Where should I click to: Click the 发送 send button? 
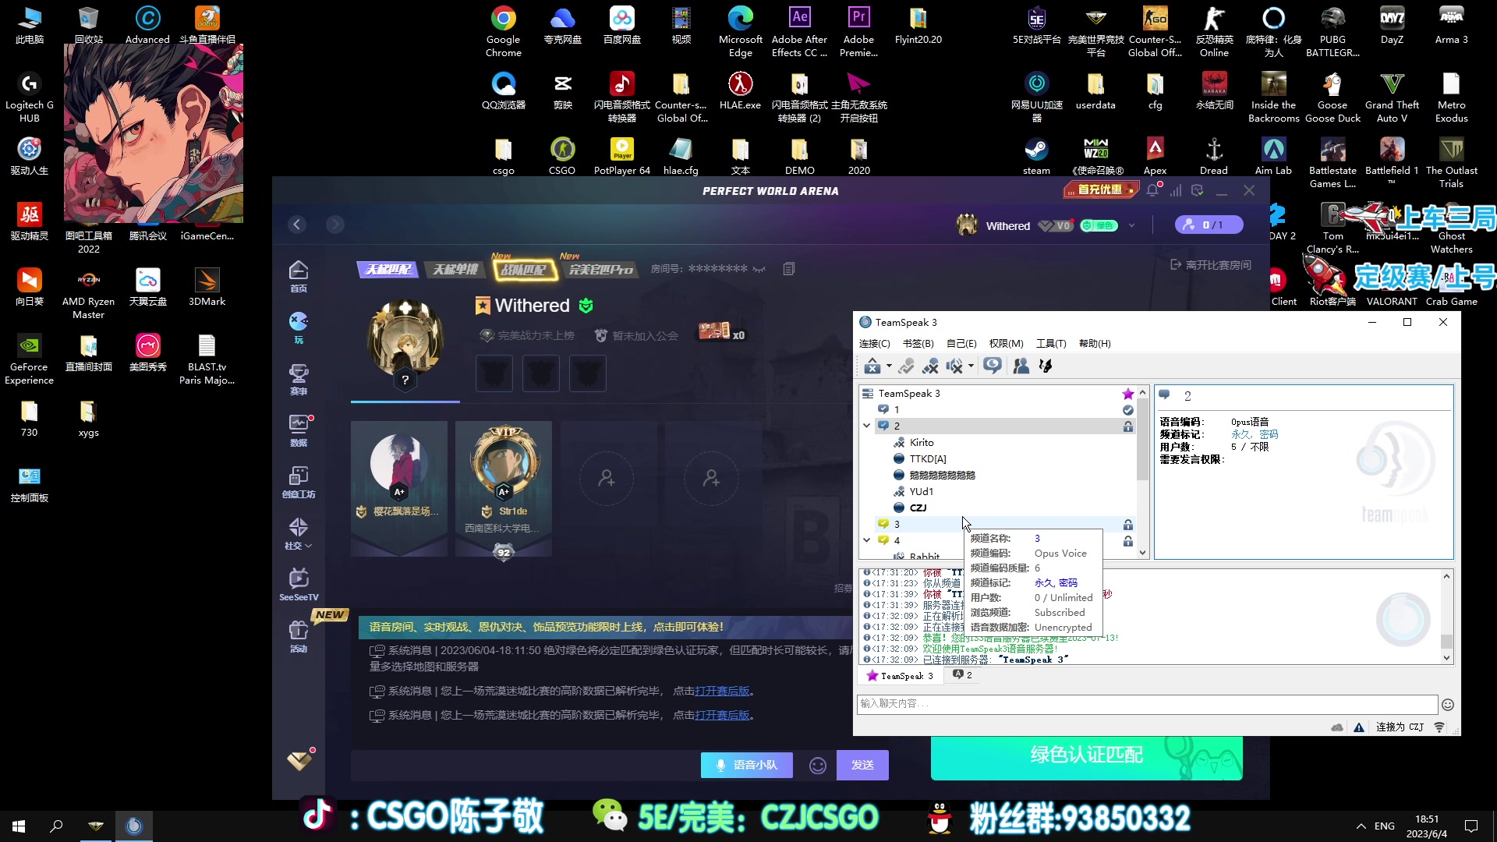tap(862, 765)
